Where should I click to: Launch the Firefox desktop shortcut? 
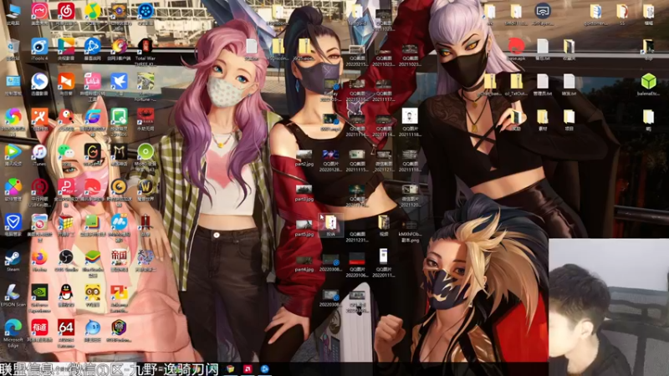[x=39, y=257]
